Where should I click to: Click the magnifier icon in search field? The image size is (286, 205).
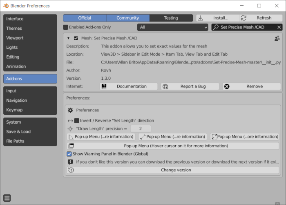click(216, 27)
